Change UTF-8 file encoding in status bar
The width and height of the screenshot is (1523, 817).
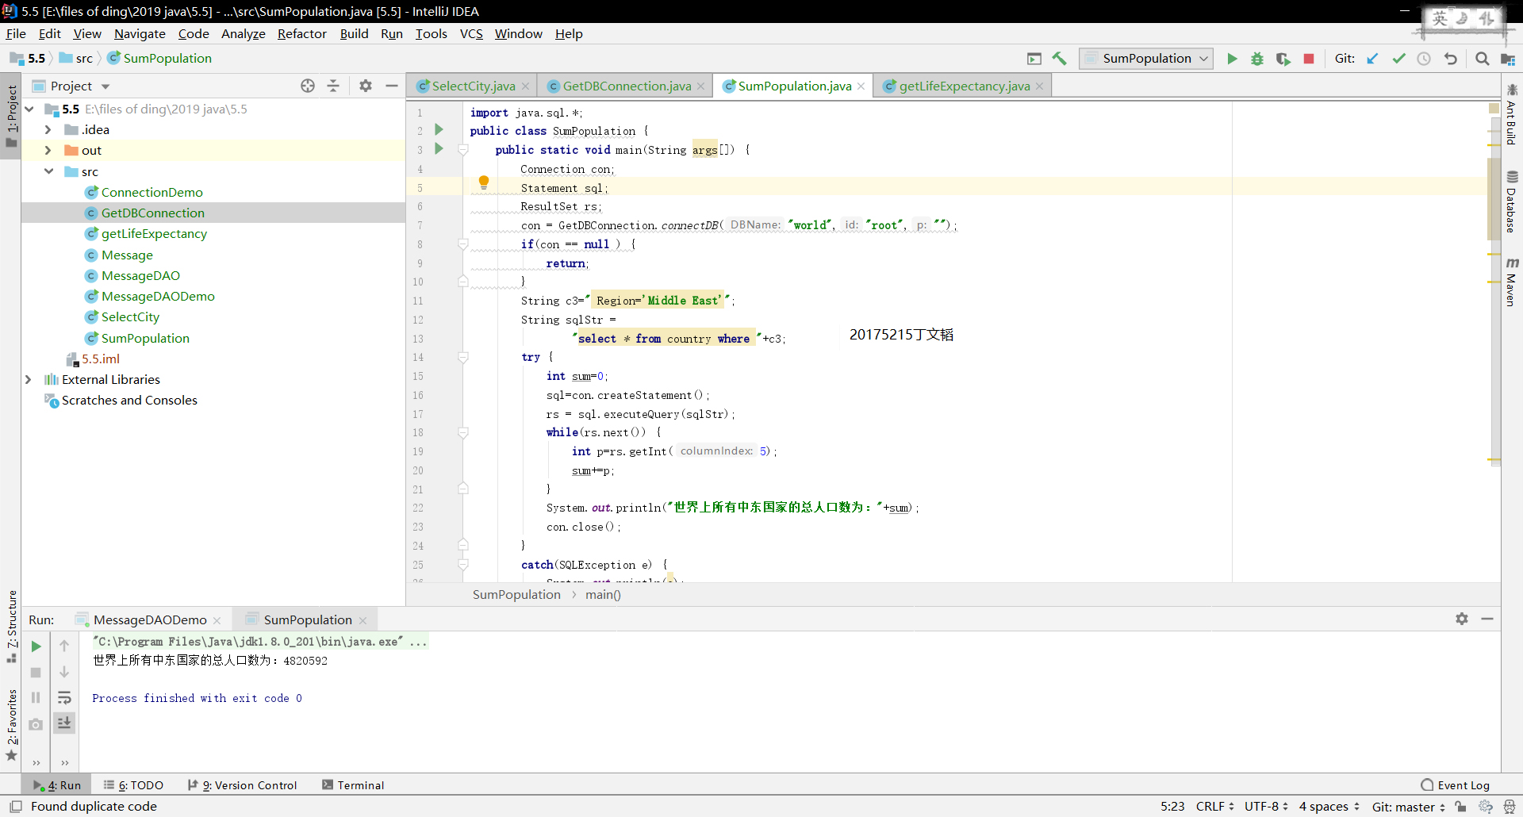1266,807
